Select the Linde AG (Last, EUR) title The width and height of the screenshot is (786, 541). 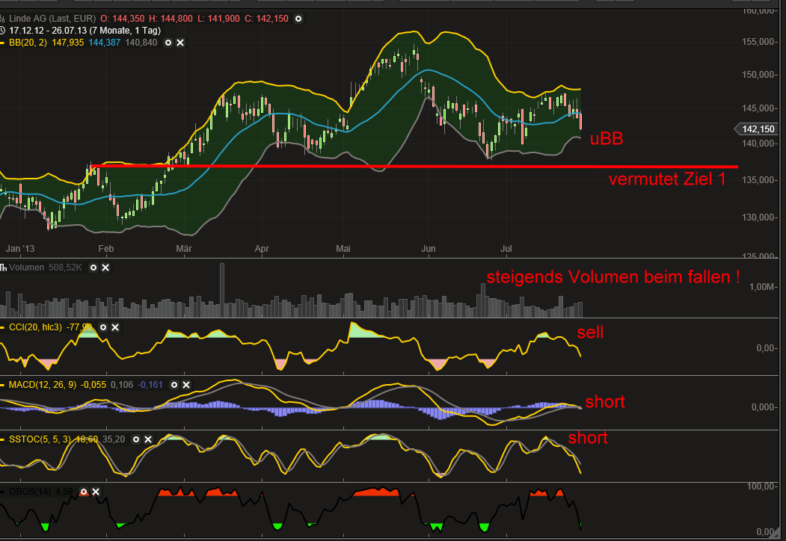click(52, 19)
